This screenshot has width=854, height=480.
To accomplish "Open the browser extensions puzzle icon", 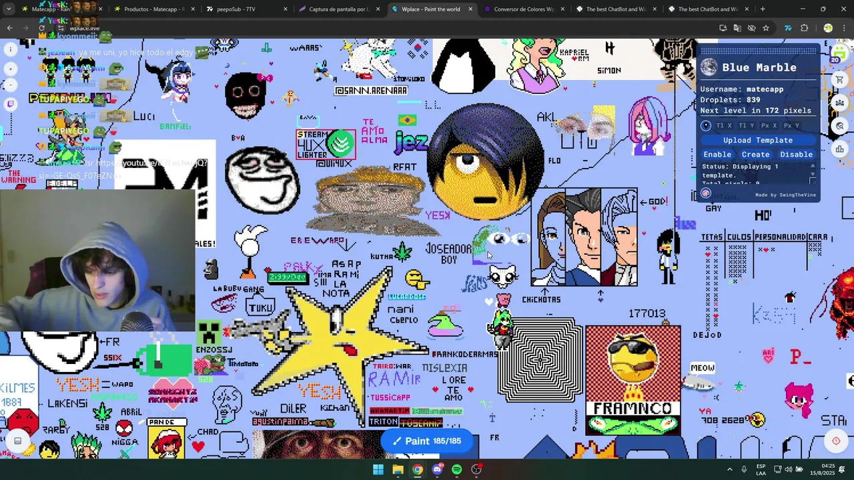I will click(x=804, y=28).
